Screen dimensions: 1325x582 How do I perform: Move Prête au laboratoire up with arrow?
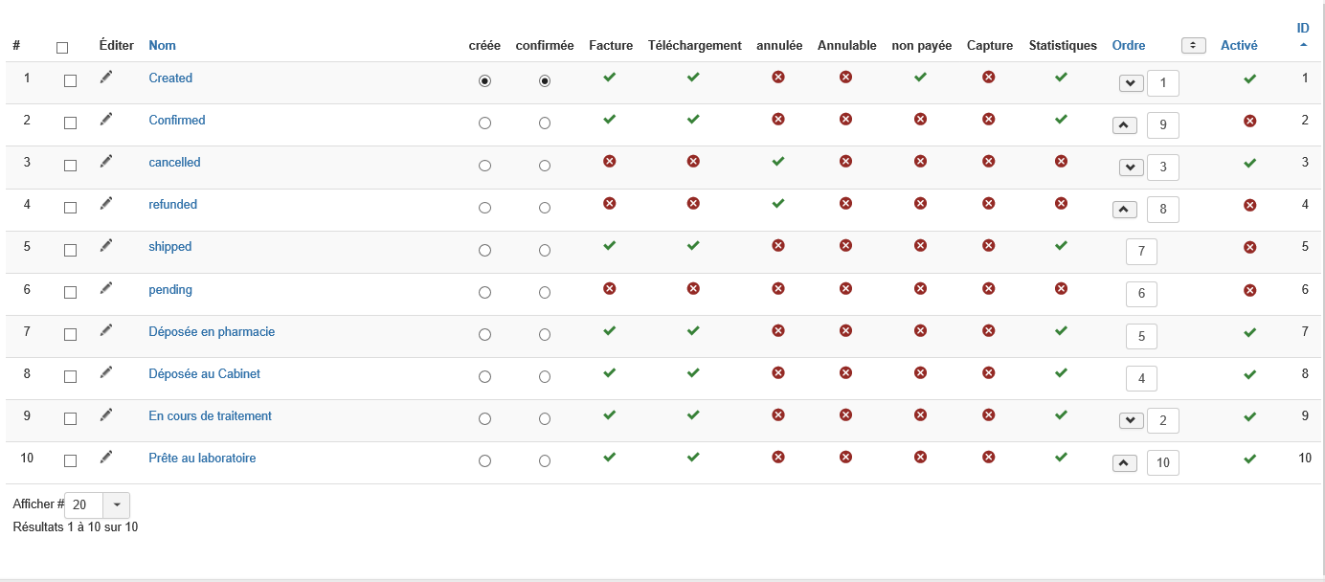point(1125,463)
